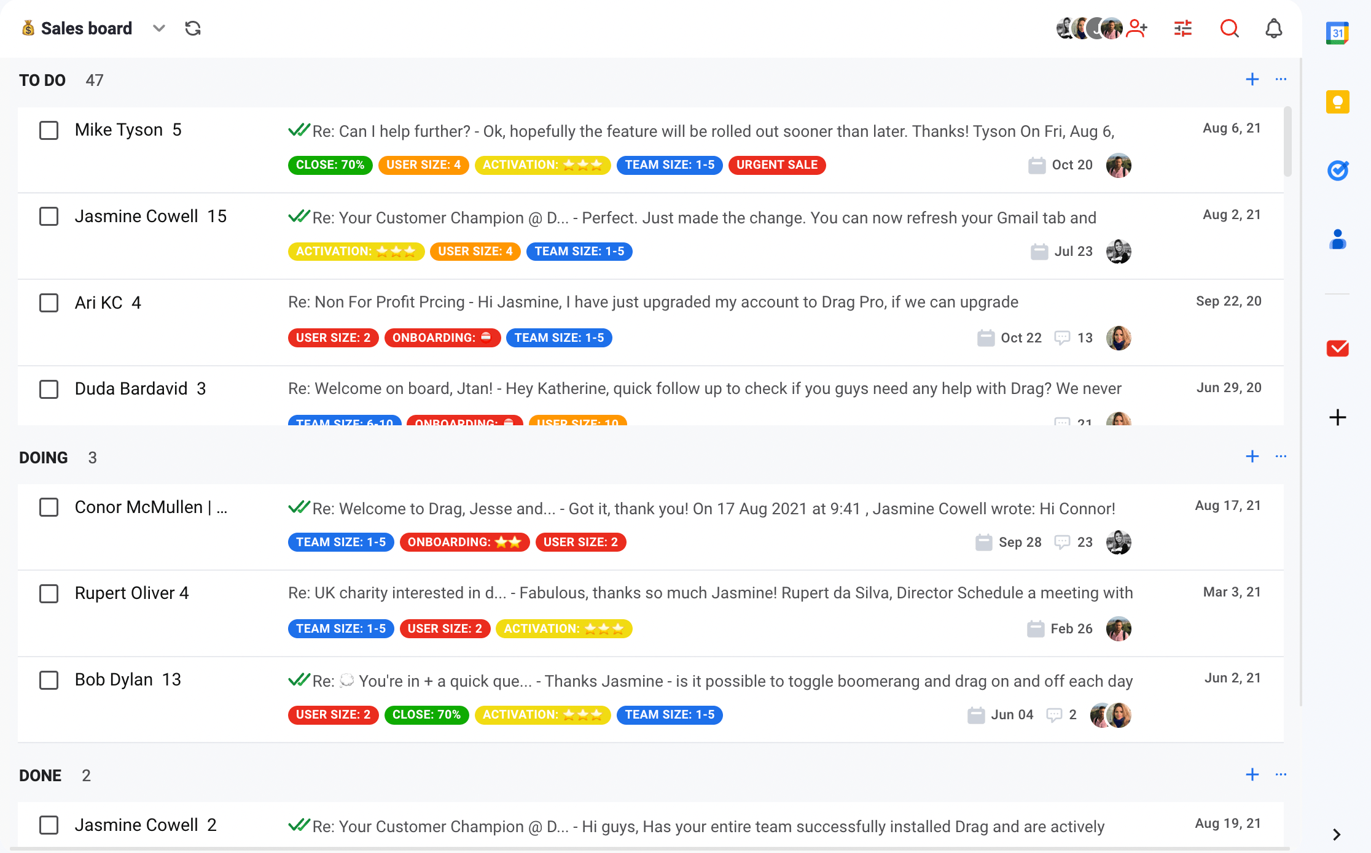
Task: Click the red search icon
Action: pyautogui.click(x=1229, y=28)
